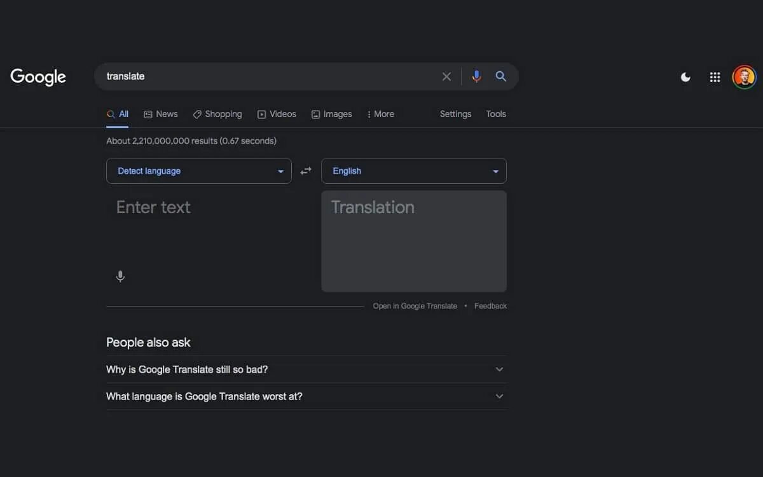Click the Open in Google Translate link
The width and height of the screenshot is (763, 477).
pyautogui.click(x=415, y=306)
